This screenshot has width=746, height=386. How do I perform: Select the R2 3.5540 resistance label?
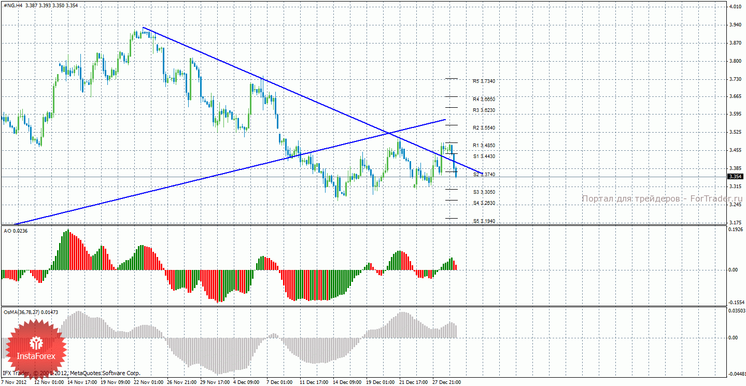click(x=484, y=127)
